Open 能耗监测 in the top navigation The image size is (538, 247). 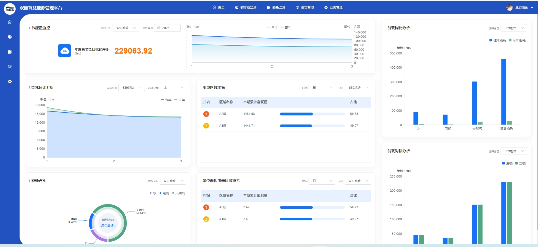pyautogui.click(x=276, y=7)
